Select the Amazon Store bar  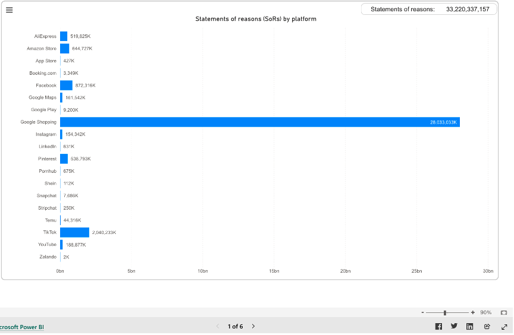(x=64, y=48)
